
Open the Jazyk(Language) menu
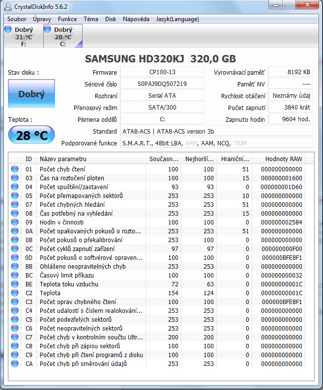177,19
